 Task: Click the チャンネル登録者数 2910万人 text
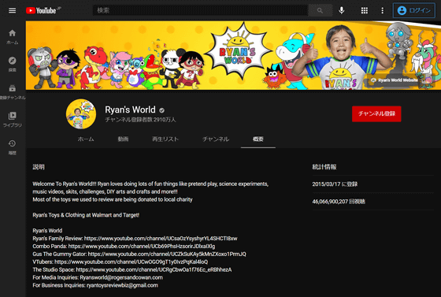tap(140, 120)
